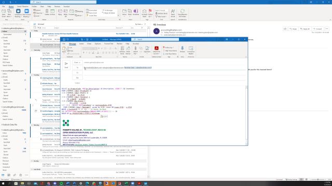This screenshot has height=186, width=332.
Task: Open the font name combo box in compose ribbon
Action: pos(88,49)
